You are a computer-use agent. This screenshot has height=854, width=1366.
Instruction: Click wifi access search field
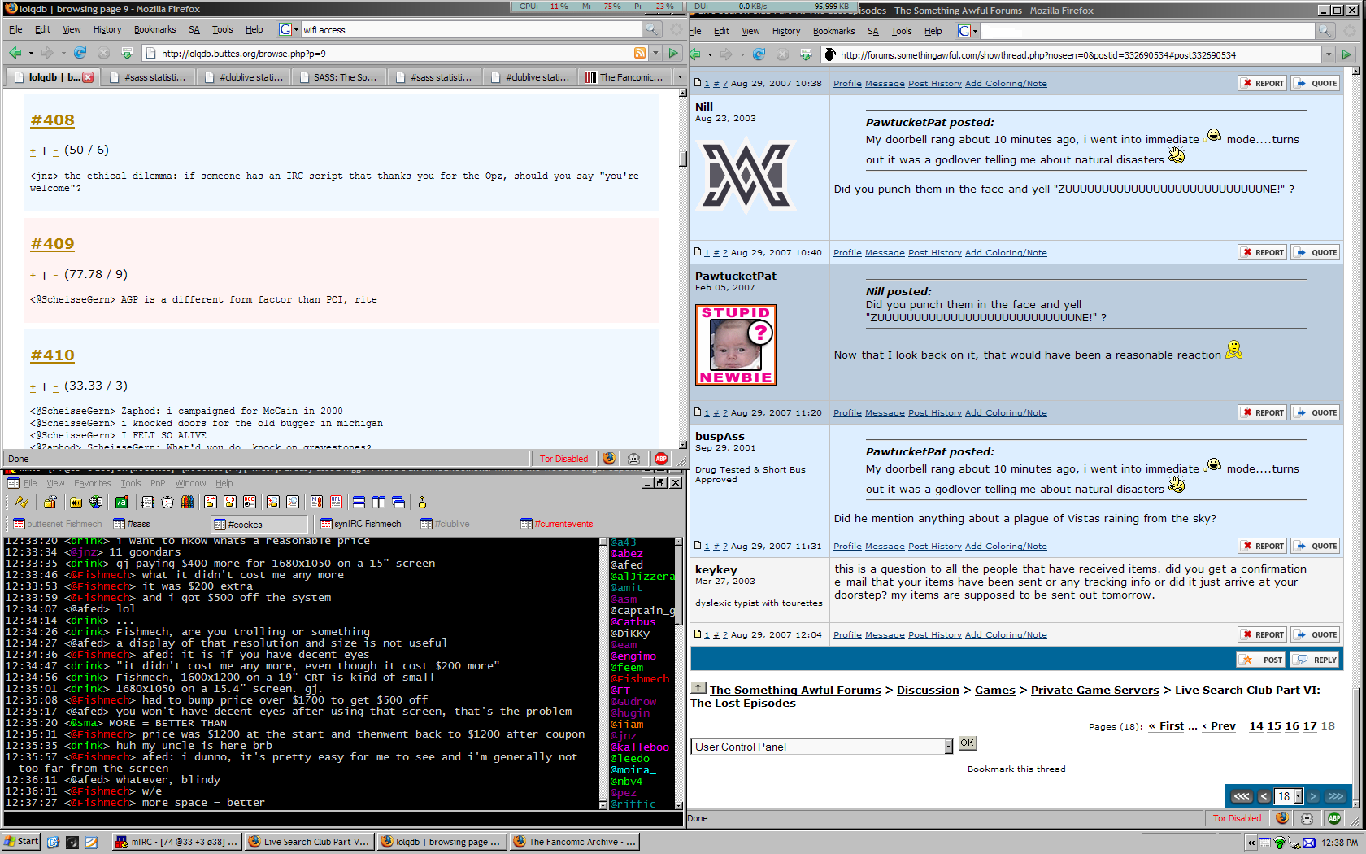pos(472,29)
